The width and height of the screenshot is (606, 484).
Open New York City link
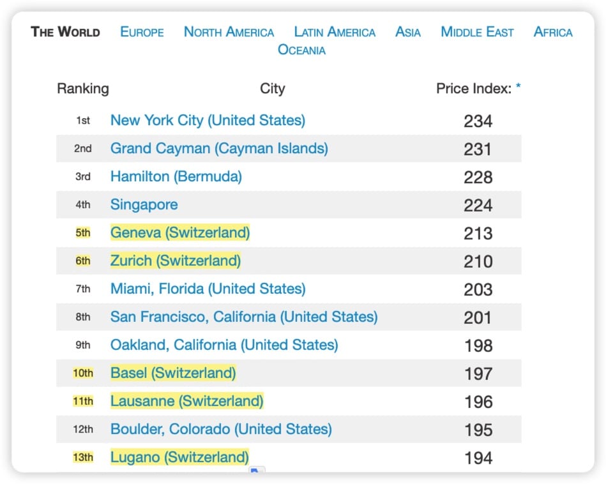click(208, 120)
